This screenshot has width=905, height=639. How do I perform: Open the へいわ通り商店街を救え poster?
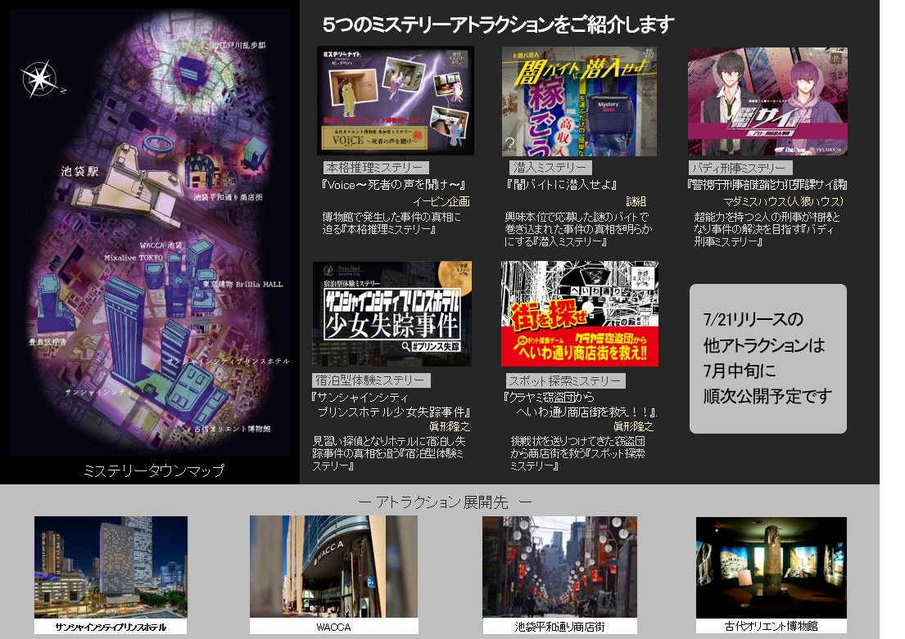tap(580, 313)
